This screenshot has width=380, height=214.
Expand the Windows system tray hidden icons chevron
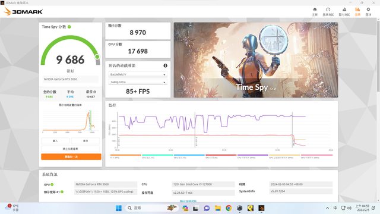327,208
